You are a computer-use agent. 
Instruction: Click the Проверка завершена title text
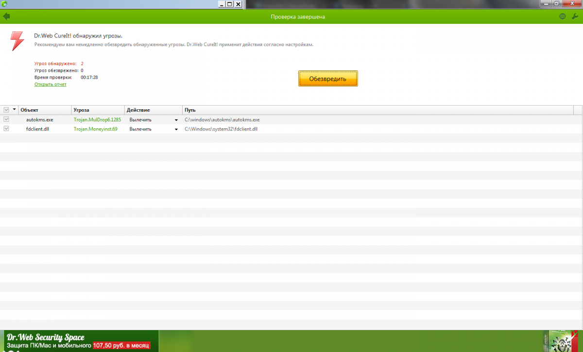tap(298, 17)
